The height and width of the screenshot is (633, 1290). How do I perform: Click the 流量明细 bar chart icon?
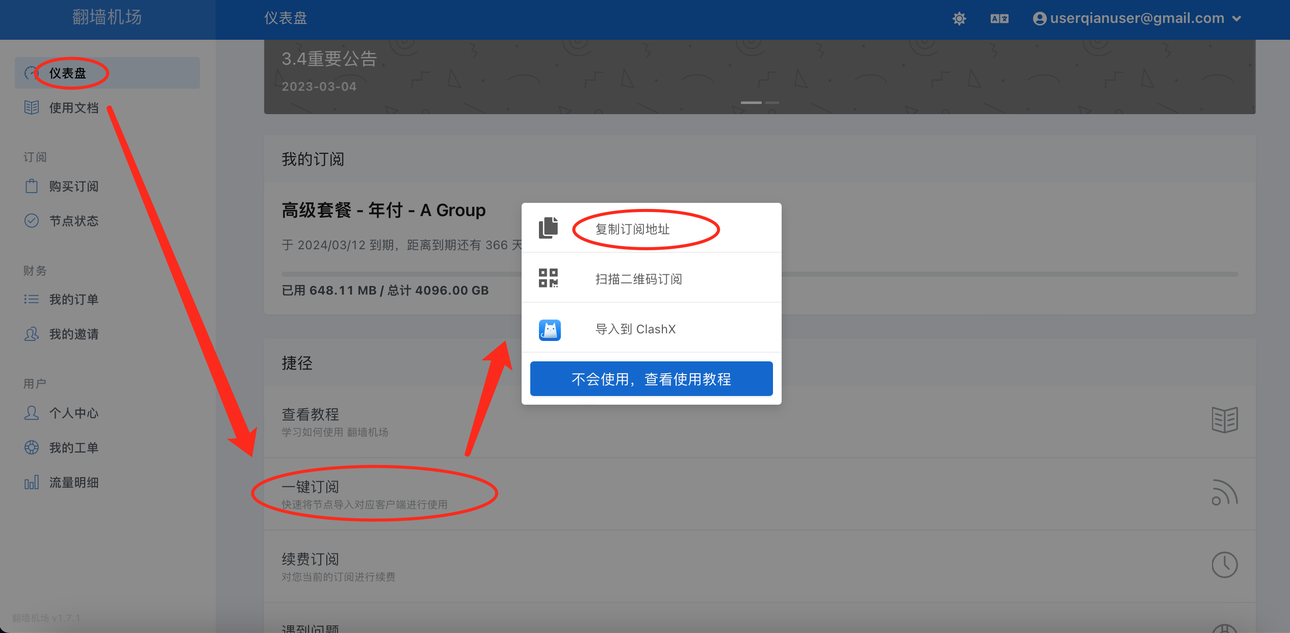click(32, 482)
